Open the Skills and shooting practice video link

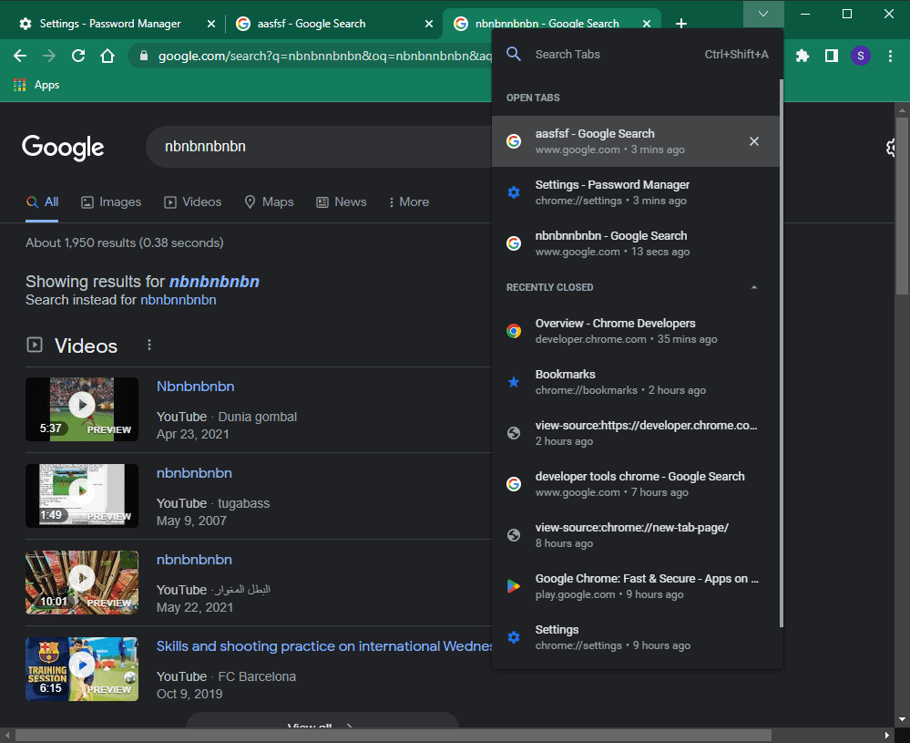324,646
